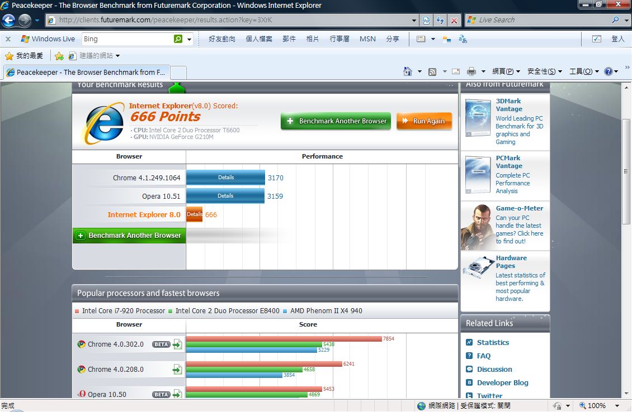632x412 pixels.
Task: Go back with the browser Back arrow
Action: click(x=8, y=20)
